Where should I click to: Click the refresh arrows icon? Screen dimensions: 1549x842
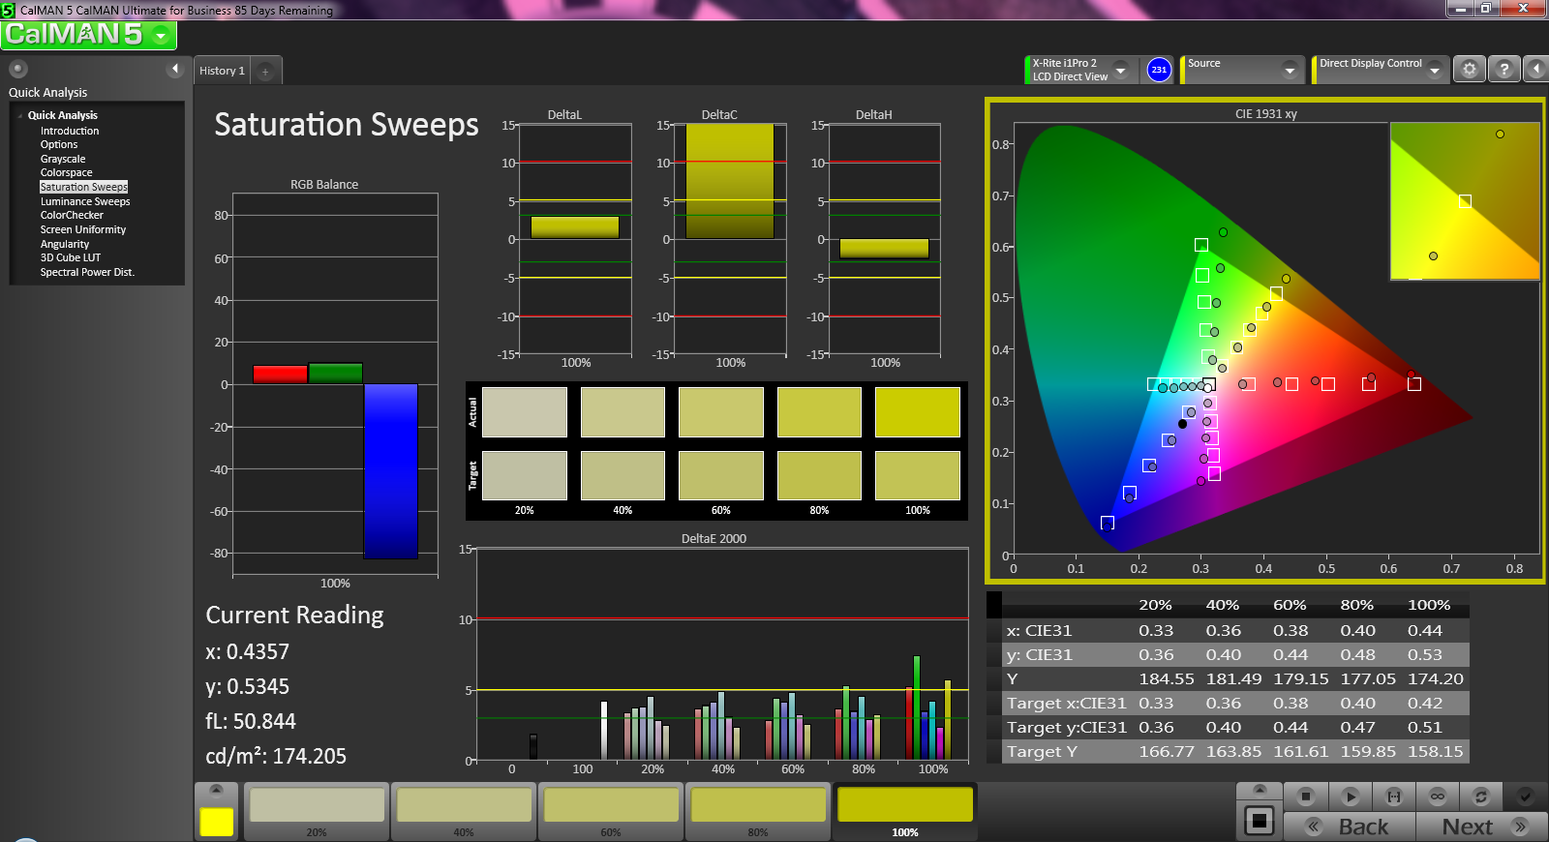(1481, 797)
